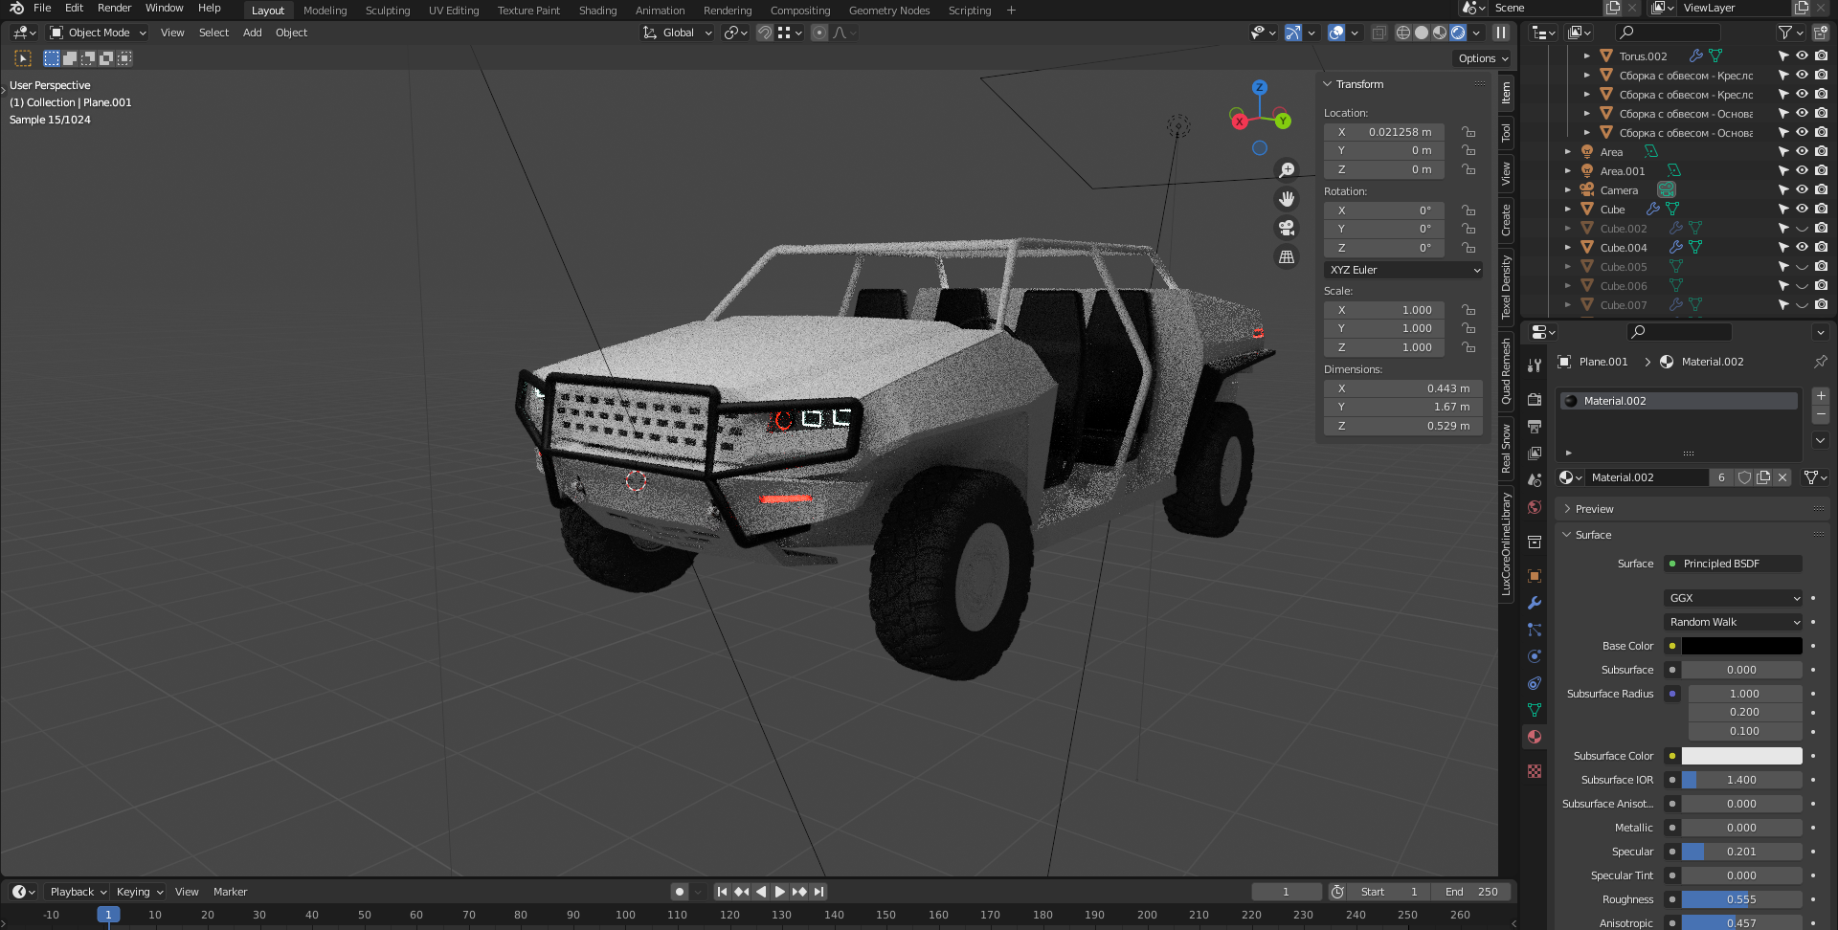Click the Roughness value slider

(x=1741, y=899)
